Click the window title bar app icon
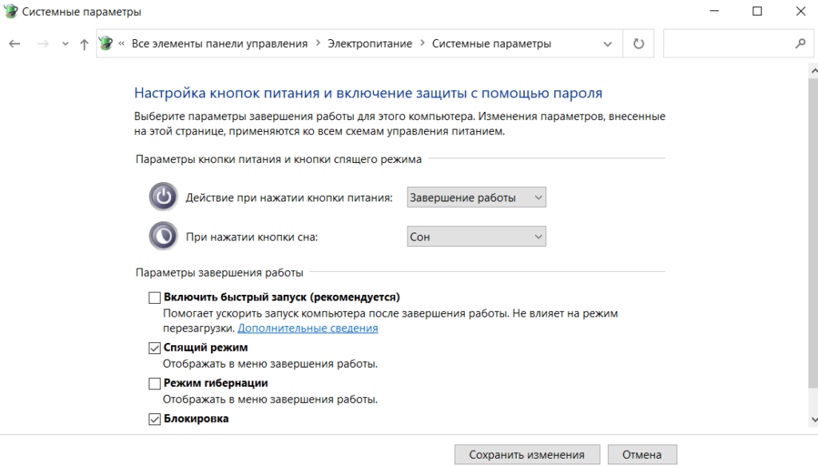Screen dimensions: 818x466 click(x=10, y=11)
